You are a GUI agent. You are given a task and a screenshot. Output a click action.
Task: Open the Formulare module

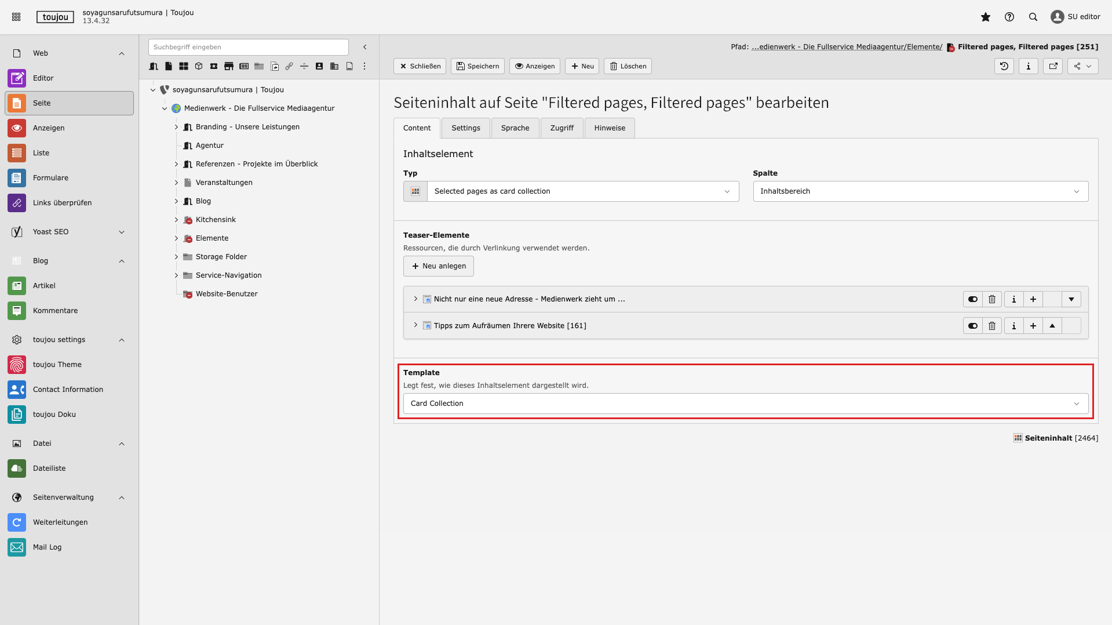[x=69, y=177]
